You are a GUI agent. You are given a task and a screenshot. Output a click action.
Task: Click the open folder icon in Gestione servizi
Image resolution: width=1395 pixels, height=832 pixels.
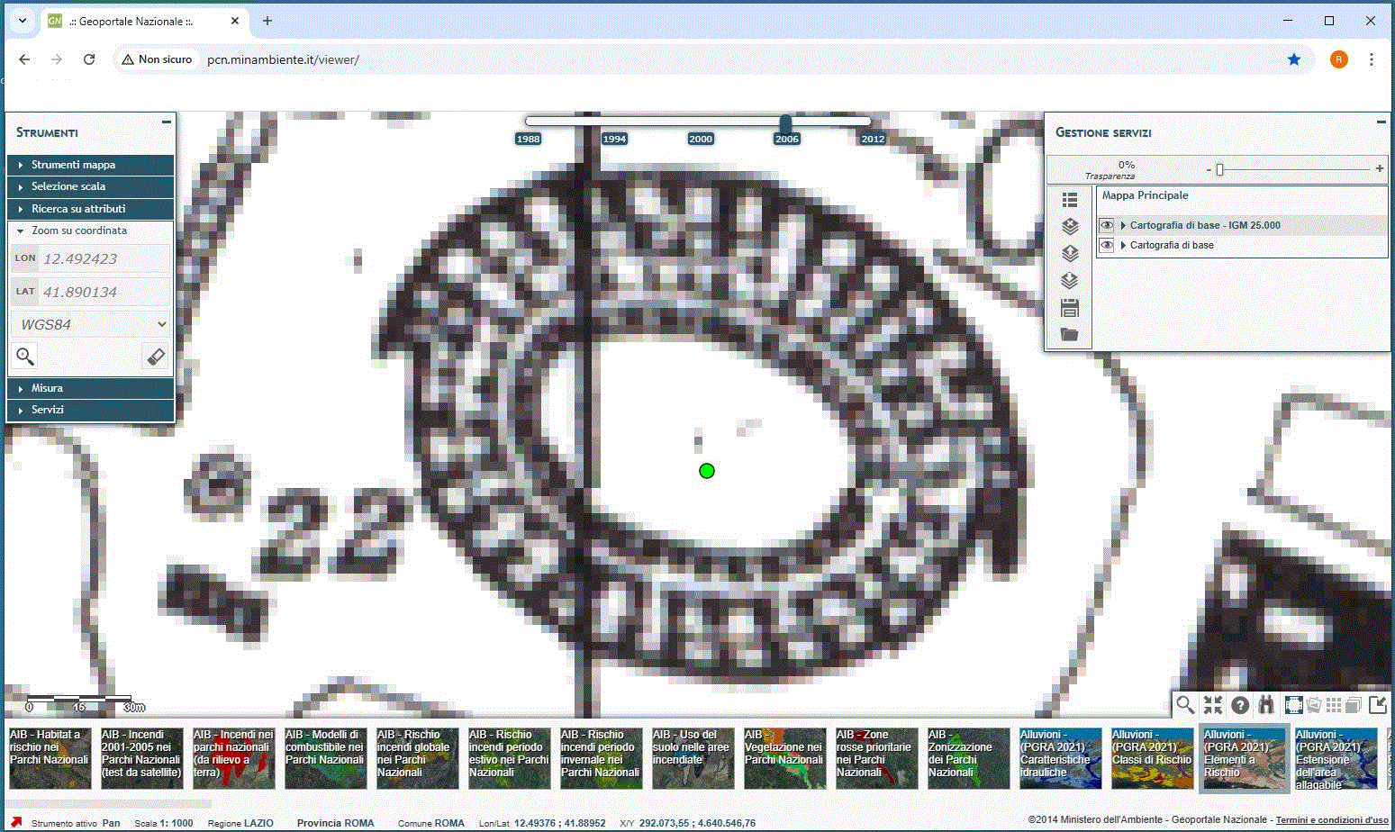click(1070, 335)
